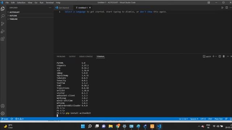Switch to PROBLEMS panel tab
Image resolution: width=232 pixels, height=130 pixels.
pyautogui.click(x=61, y=56)
